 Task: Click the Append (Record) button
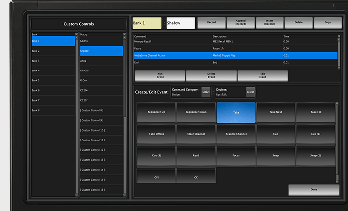click(x=241, y=23)
